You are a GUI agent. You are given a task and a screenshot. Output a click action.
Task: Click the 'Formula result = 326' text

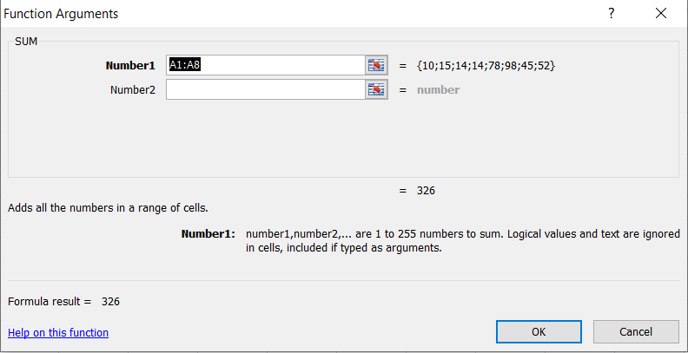pos(63,302)
